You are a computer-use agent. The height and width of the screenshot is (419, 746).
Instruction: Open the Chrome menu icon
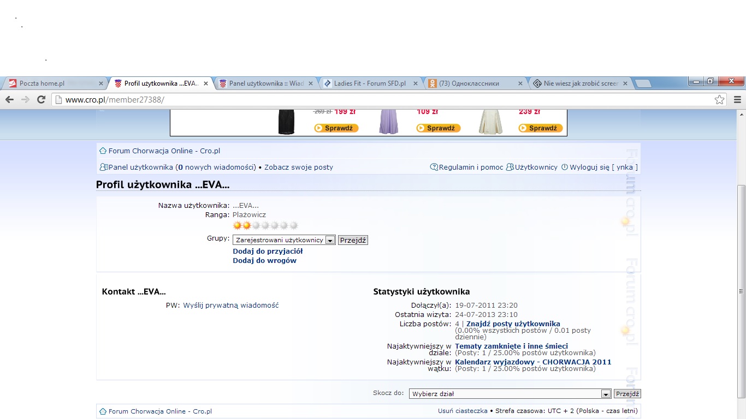(737, 100)
